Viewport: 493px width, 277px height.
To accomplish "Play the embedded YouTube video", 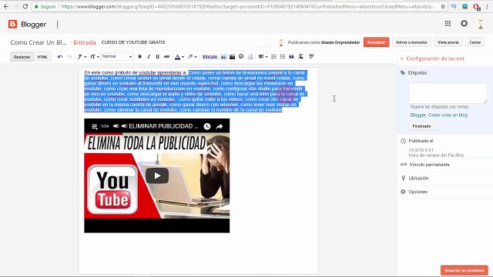I will pos(157,176).
